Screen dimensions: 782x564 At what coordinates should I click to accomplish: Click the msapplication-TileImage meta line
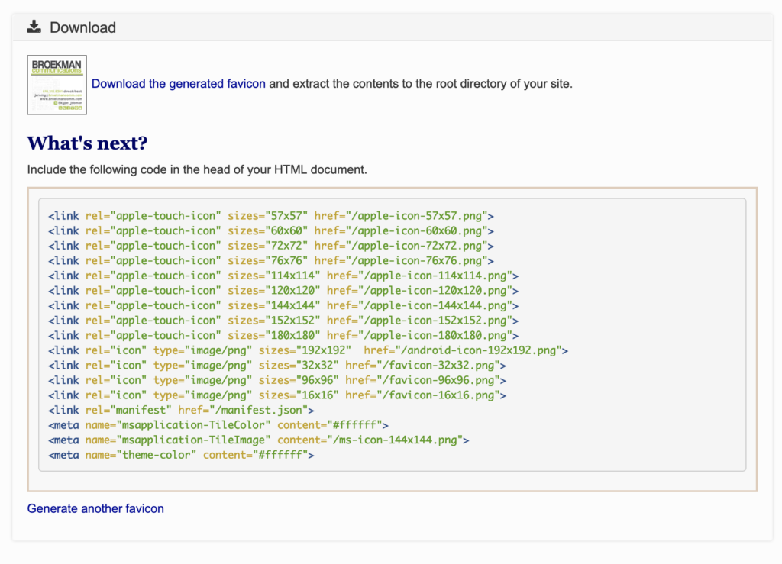[x=259, y=440]
